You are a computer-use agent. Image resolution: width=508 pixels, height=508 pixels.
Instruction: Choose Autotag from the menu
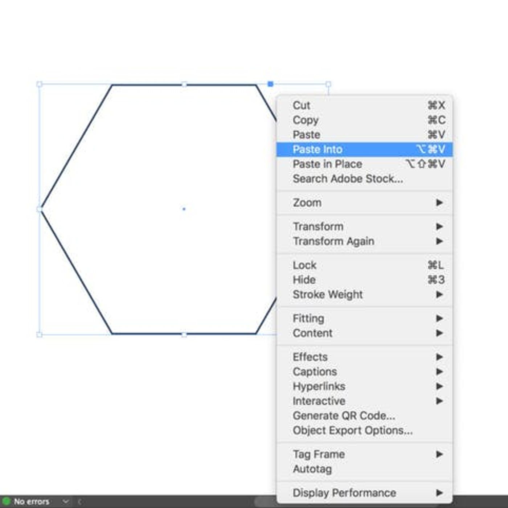point(364,469)
